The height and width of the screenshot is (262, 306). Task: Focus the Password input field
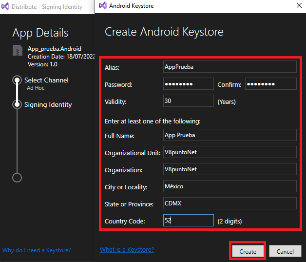pyautogui.click(x=189, y=84)
